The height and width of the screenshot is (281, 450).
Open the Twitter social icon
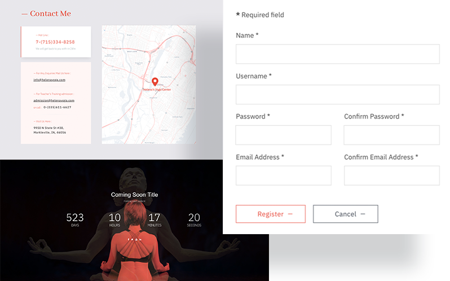132,239
